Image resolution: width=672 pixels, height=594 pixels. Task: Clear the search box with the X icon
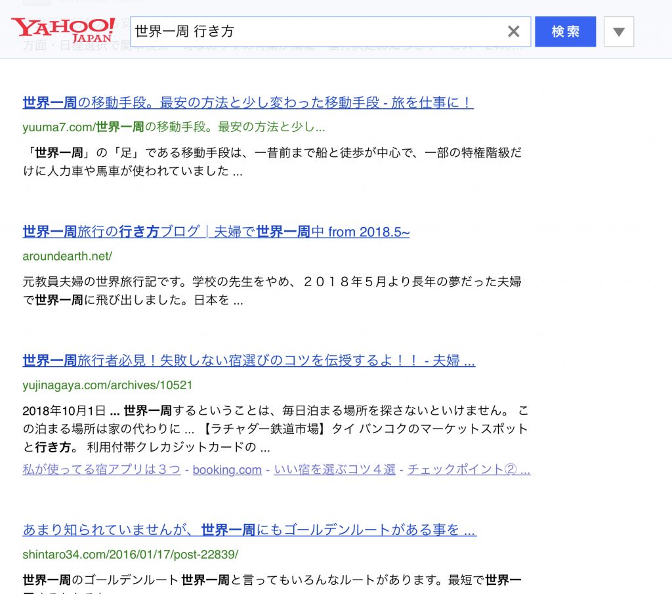[513, 32]
